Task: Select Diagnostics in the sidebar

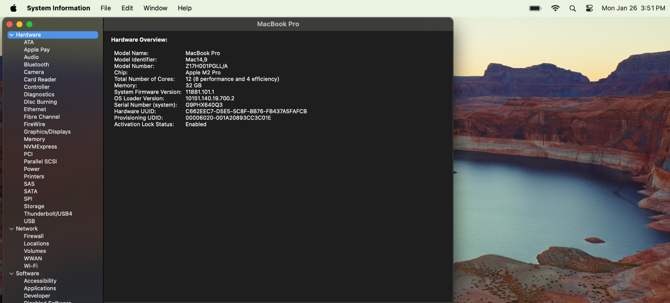Action: point(39,94)
